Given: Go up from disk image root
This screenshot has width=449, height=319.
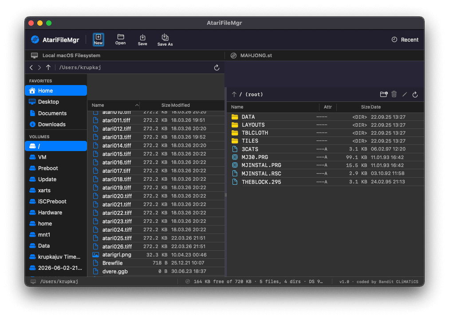Looking at the screenshot, I should (234, 94).
